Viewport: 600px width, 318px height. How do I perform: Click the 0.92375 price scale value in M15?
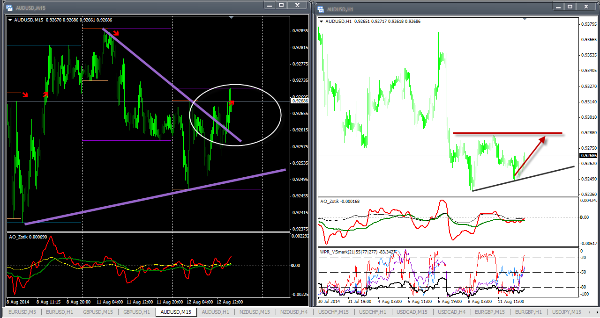pyautogui.click(x=300, y=229)
